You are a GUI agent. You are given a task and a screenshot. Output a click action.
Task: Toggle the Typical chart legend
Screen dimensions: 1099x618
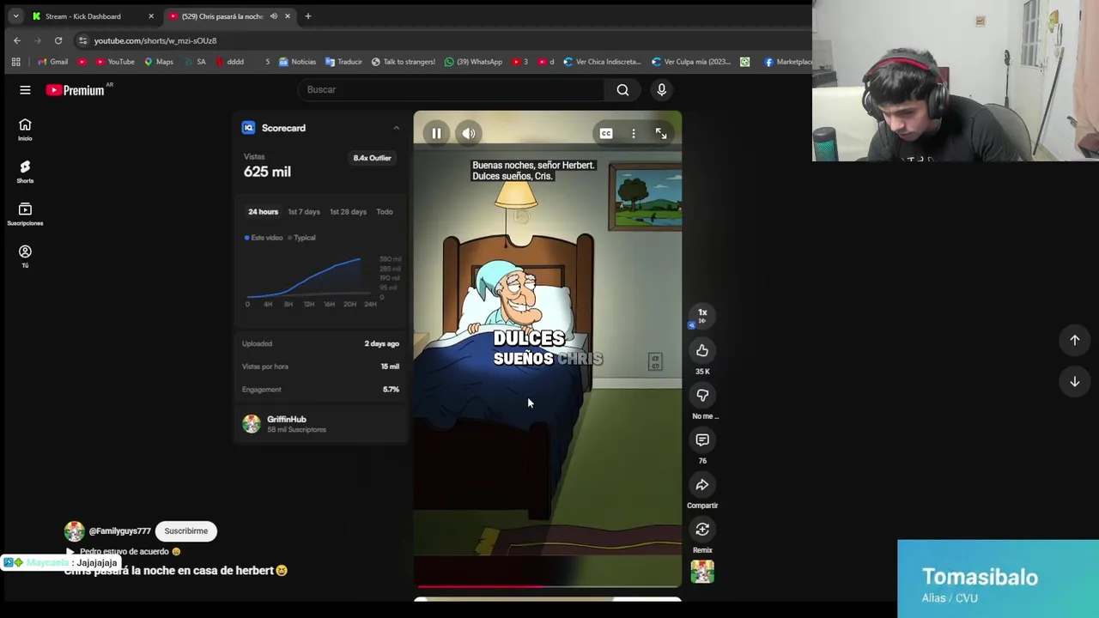click(x=301, y=238)
